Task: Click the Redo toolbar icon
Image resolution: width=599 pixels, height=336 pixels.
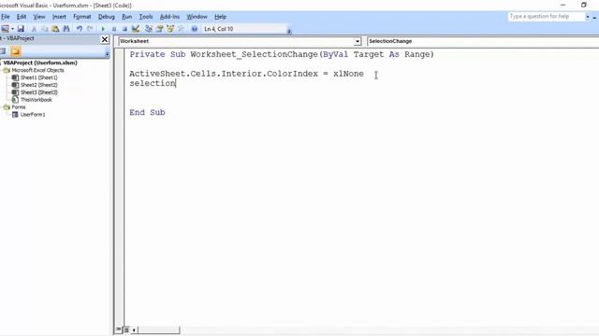Action: click(x=90, y=29)
